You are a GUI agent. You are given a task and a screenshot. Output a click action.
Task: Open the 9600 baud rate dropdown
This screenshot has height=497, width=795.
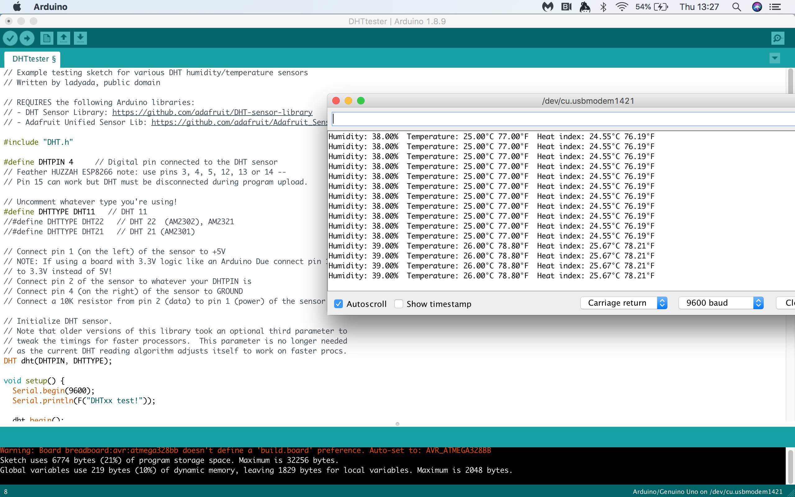[721, 303]
